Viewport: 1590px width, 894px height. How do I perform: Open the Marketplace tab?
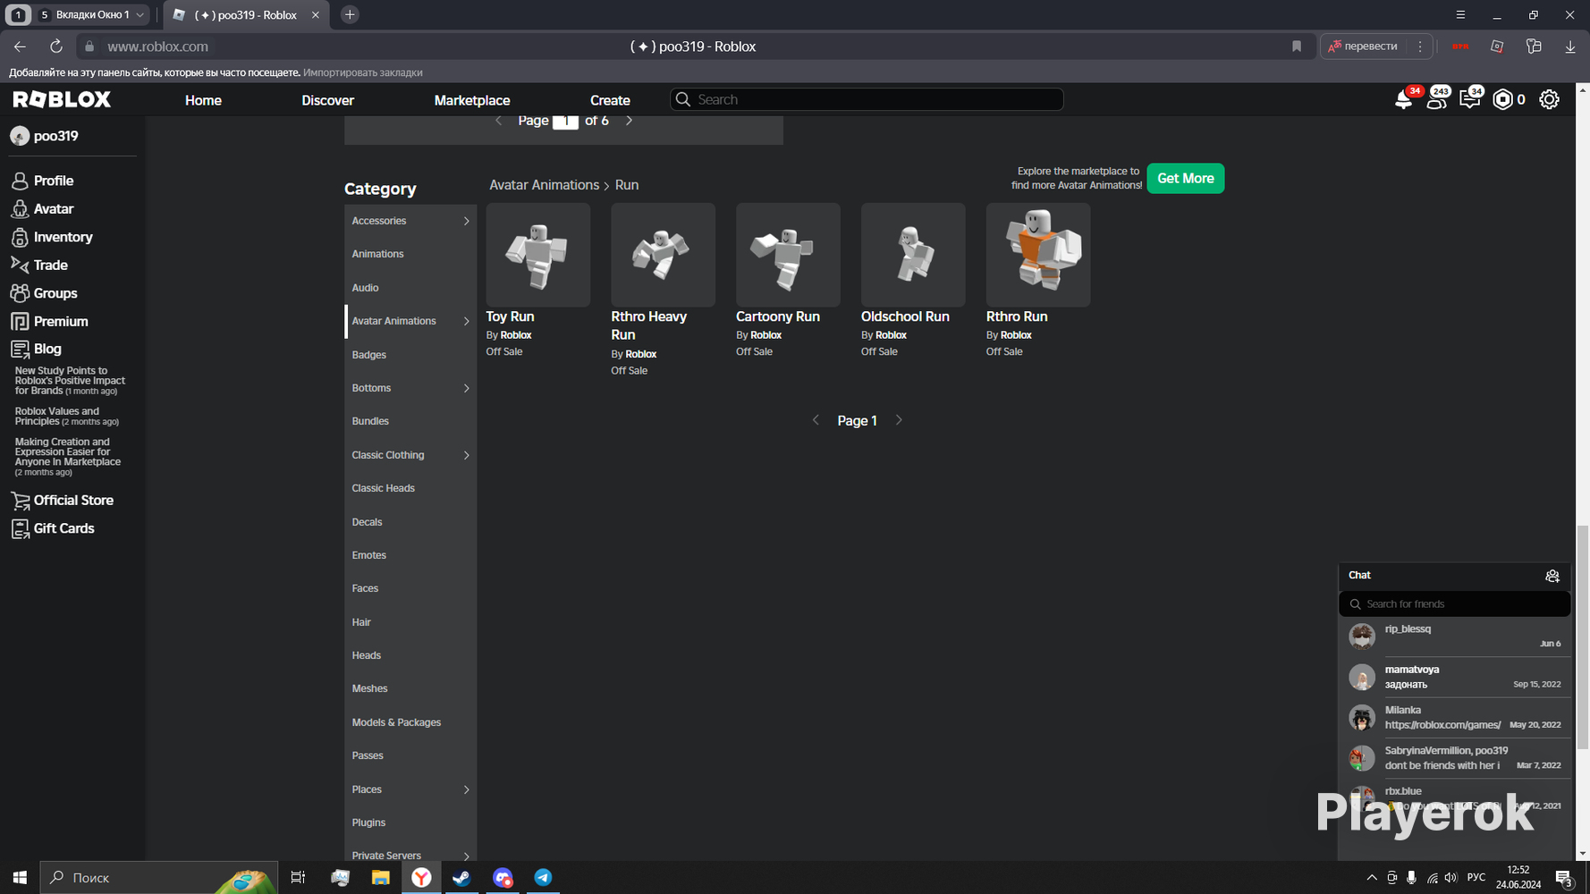pos(472,100)
